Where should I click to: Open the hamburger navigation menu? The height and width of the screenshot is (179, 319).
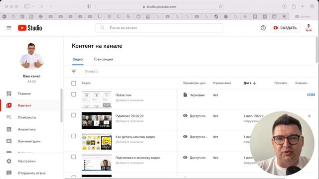point(9,28)
